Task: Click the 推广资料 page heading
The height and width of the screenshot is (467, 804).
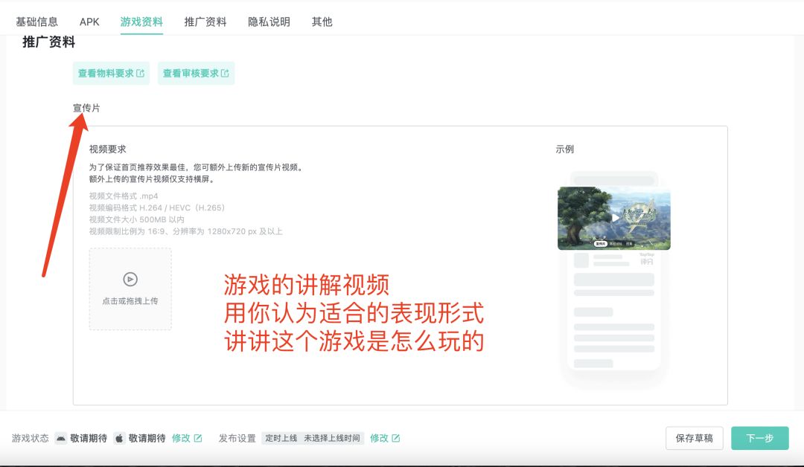Action: coord(48,42)
